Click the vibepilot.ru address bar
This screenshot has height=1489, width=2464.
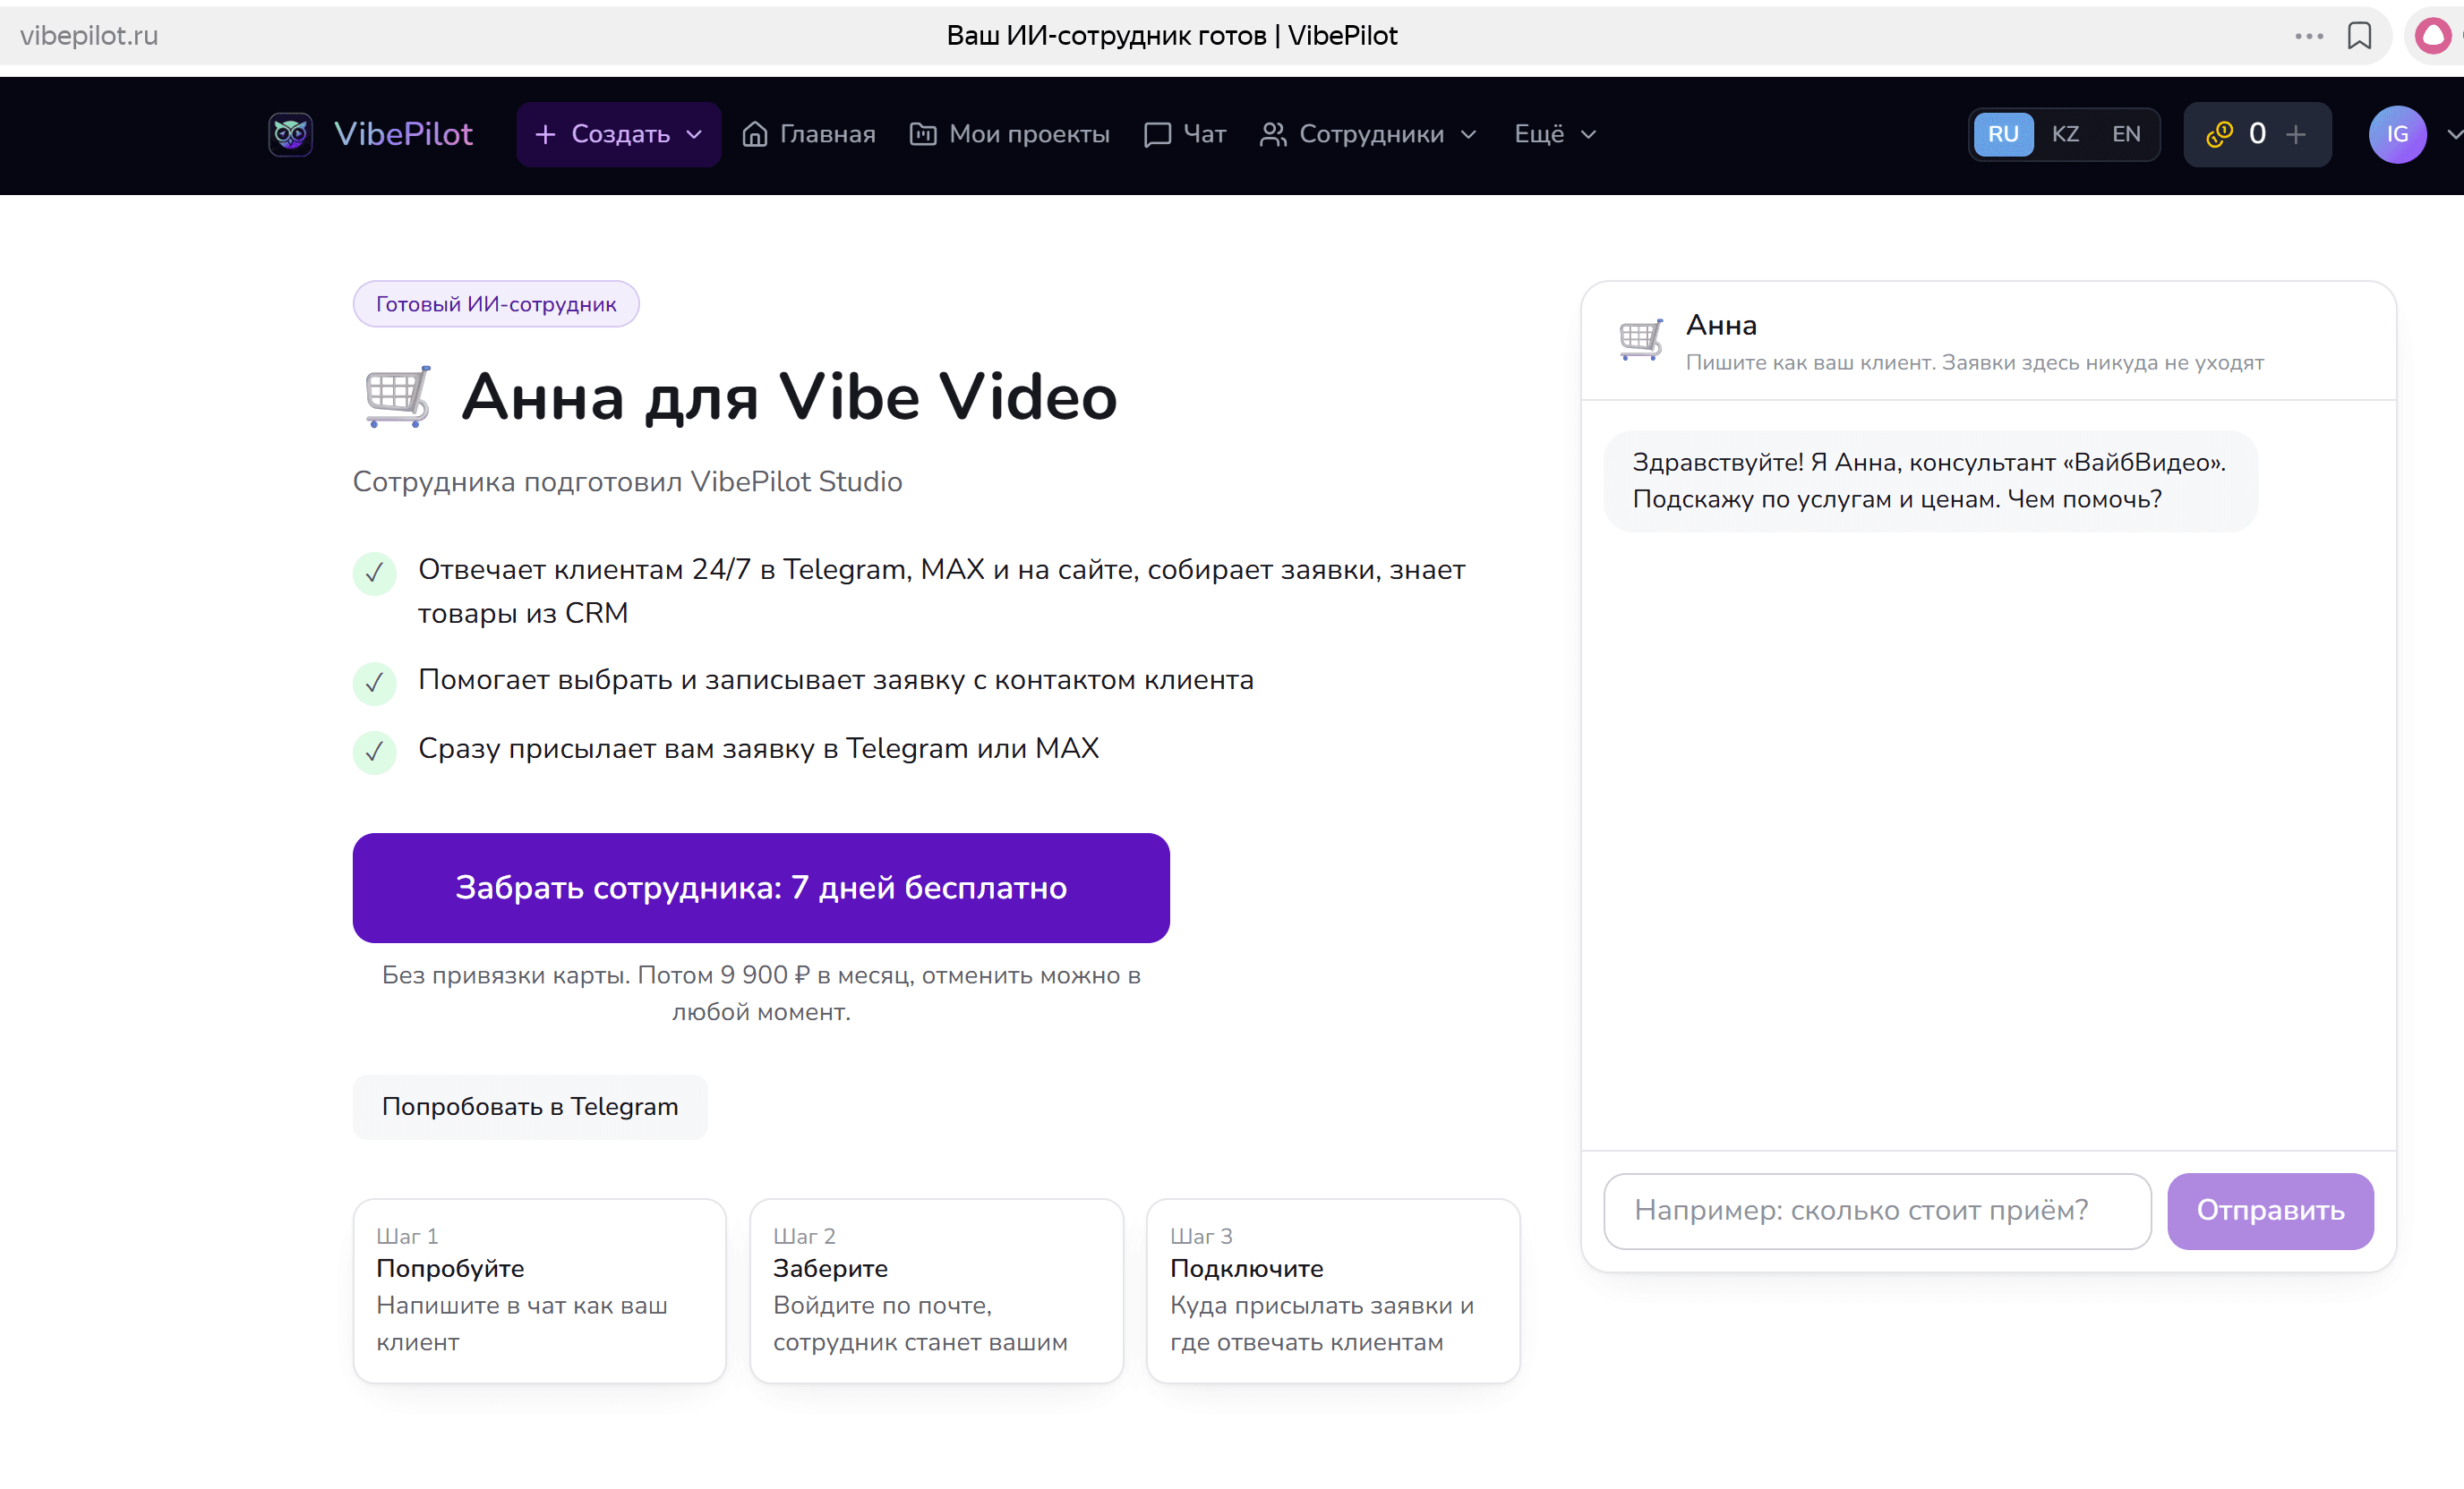click(x=89, y=36)
